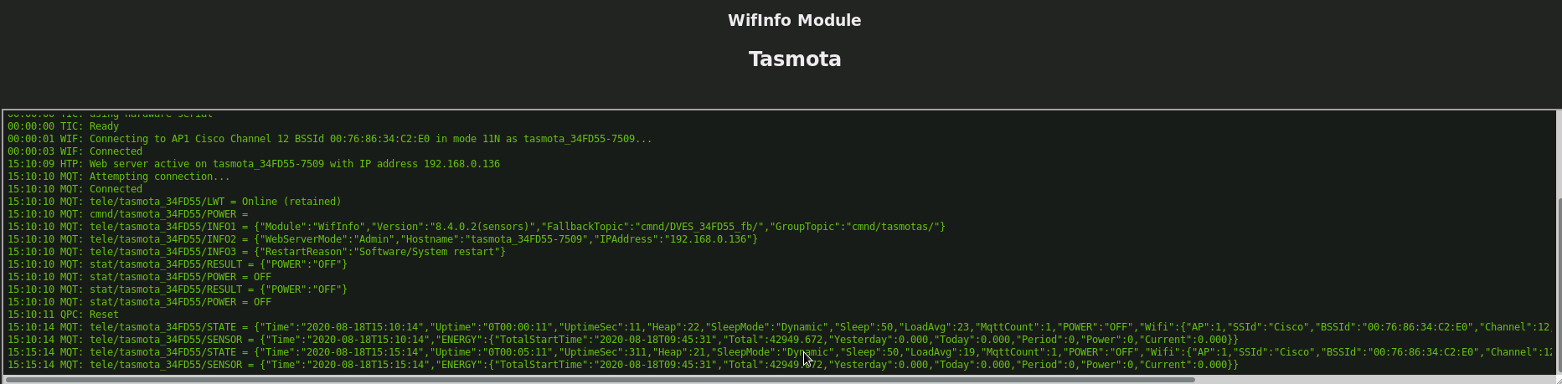Click the 15:15:14 SENSOR energy line
Screen dimensions: 1562x384
[x=623, y=365]
